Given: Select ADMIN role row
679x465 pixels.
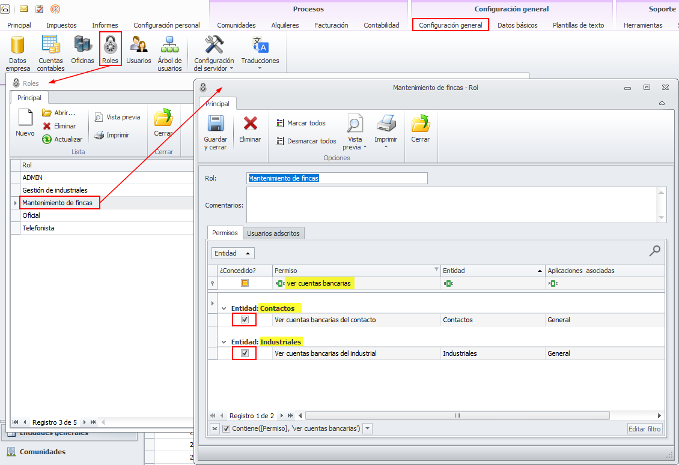Looking at the screenshot, I should 106,178.
